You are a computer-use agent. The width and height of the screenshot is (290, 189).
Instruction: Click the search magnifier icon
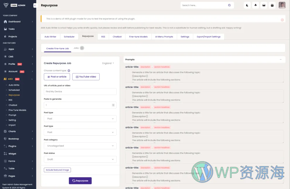(229, 5)
